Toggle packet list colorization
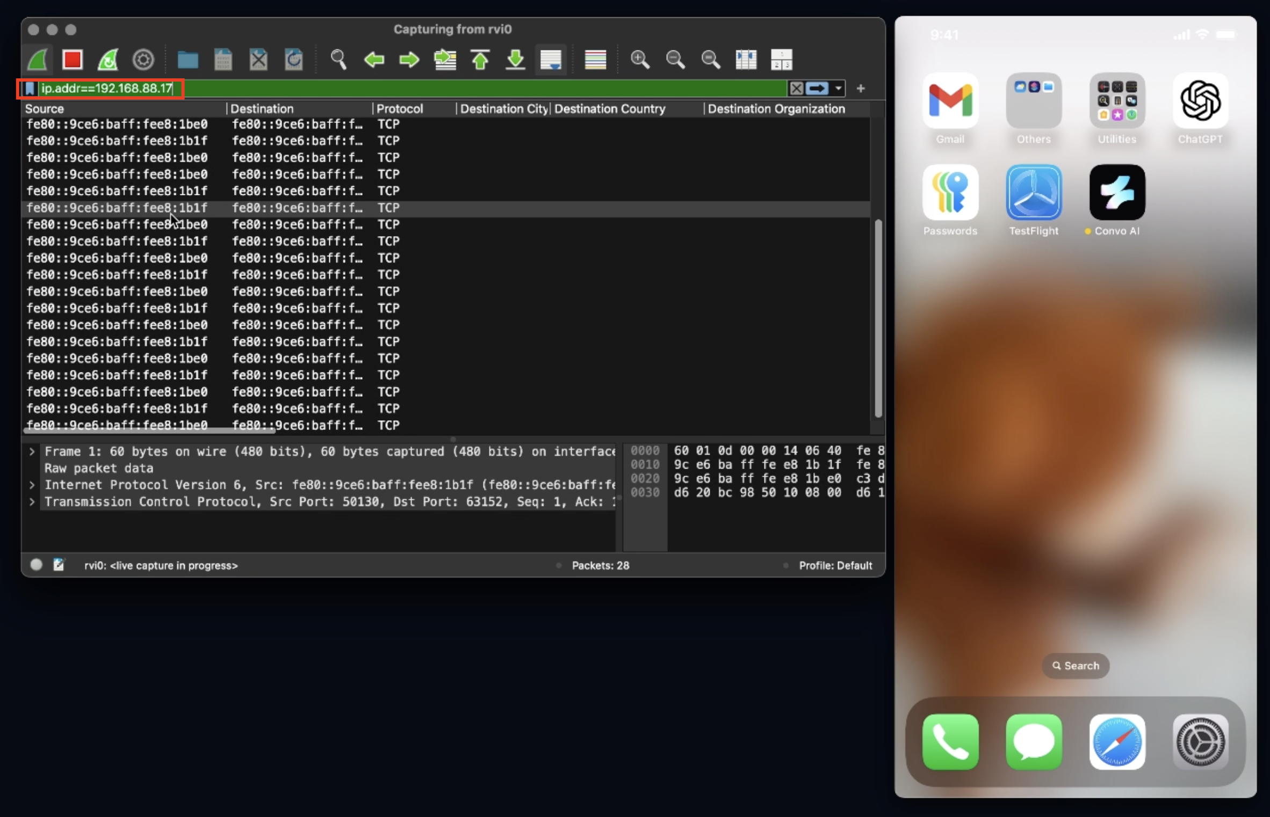The image size is (1270, 817). pyautogui.click(x=595, y=60)
